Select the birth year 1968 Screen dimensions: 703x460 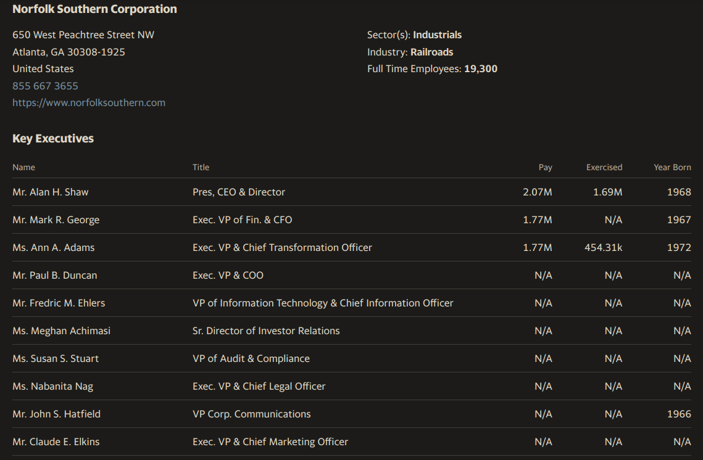(x=679, y=192)
